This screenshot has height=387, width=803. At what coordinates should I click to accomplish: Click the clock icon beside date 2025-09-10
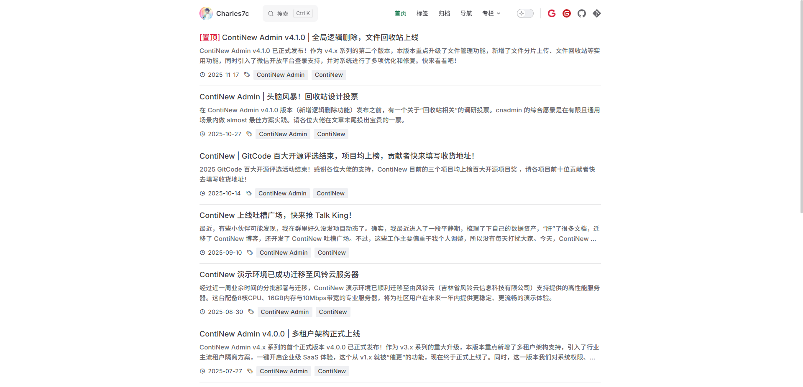tap(202, 253)
